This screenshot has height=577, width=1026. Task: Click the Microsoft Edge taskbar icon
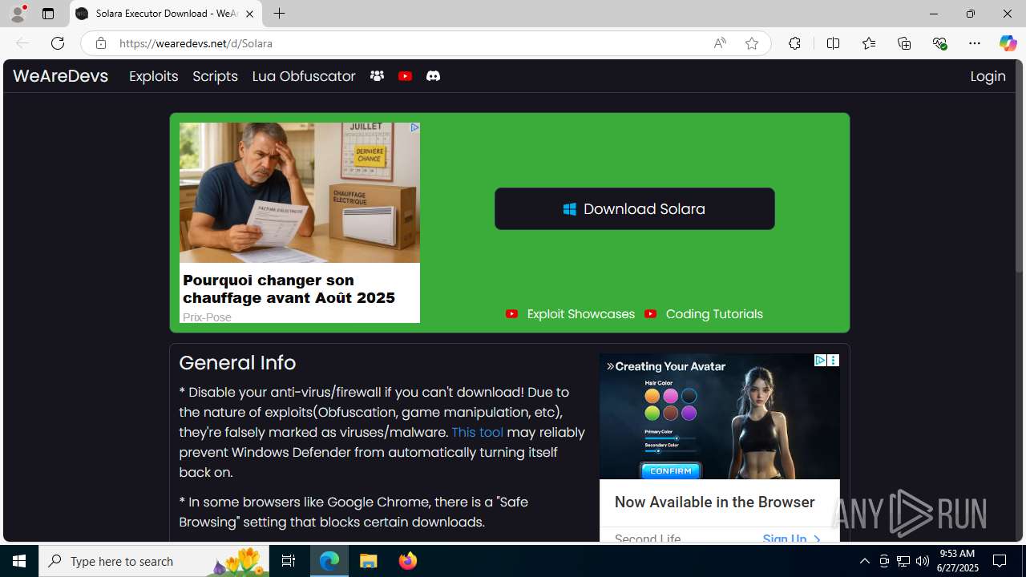(329, 561)
